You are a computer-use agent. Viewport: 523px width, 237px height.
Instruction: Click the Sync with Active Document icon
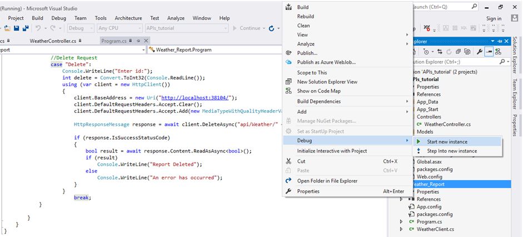[440, 51]
